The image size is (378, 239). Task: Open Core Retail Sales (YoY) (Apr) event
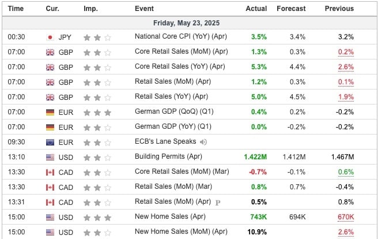point(180,66)
